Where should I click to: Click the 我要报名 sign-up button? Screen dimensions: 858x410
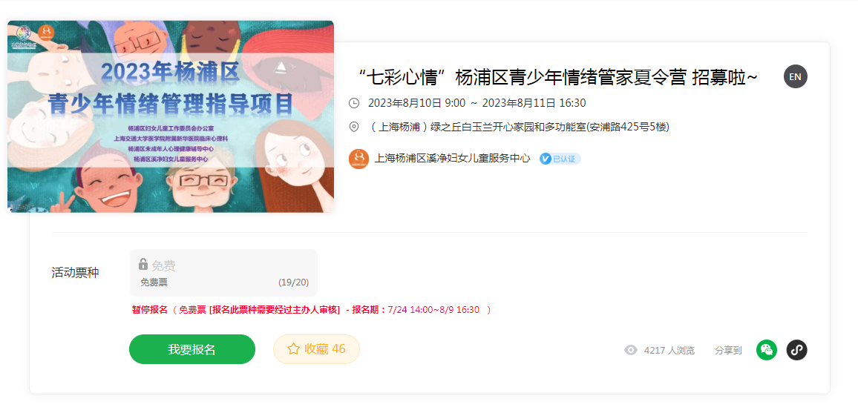pos(192,349)
